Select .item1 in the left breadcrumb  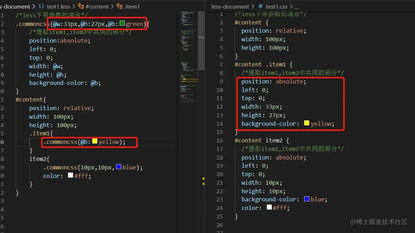132,6
